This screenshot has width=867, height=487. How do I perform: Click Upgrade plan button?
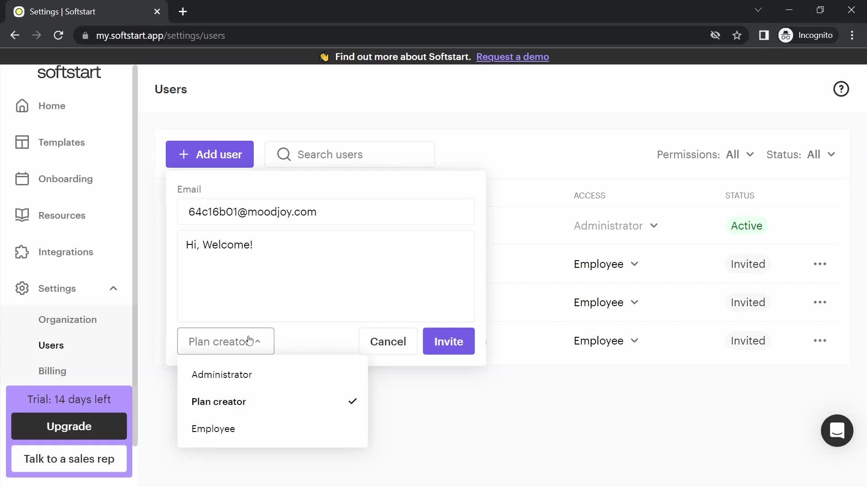[69, 426]
